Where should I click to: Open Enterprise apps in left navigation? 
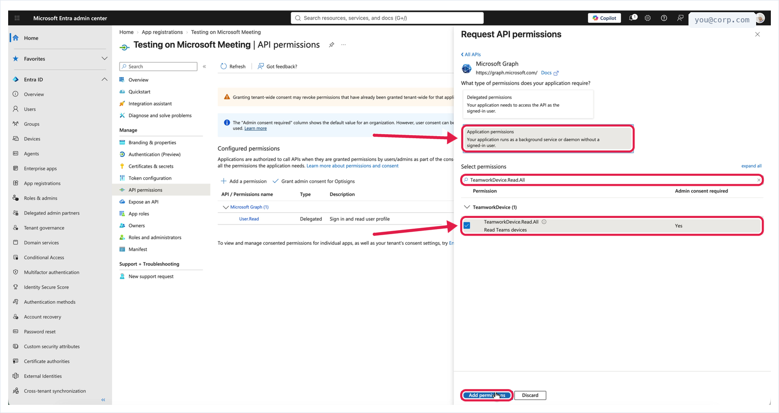coord(40,169)
